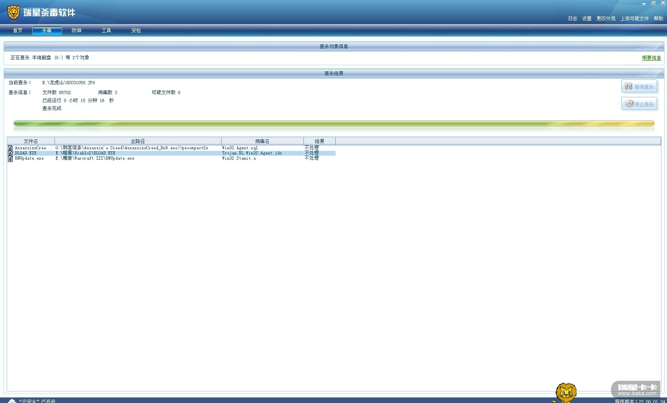Open 设置 from the top right

pyautogui.click(x=587, y=19)
